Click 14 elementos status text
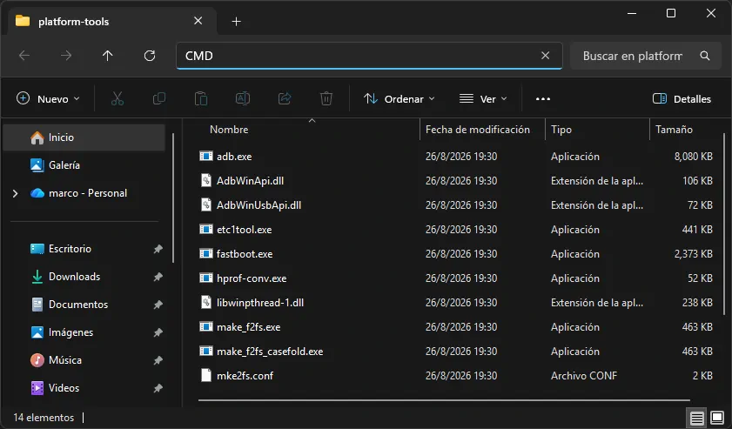The height and width of the screenshot is (429, 732). 44,418
